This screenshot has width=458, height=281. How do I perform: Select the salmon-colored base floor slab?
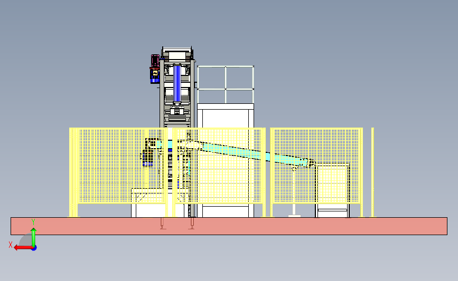[x=229, y=226]
